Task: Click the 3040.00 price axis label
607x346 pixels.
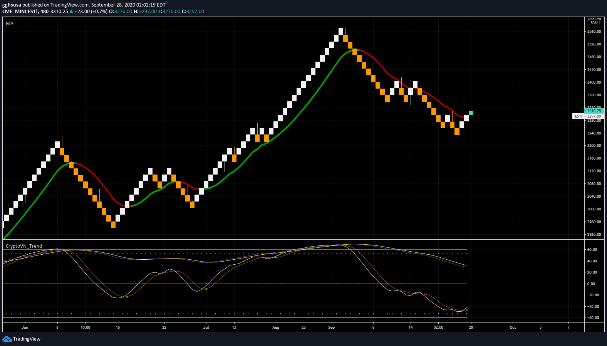Action: pyautogui.click(x=594, y=197)
